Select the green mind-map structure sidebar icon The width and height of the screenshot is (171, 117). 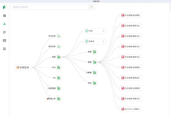click(5, 24)
